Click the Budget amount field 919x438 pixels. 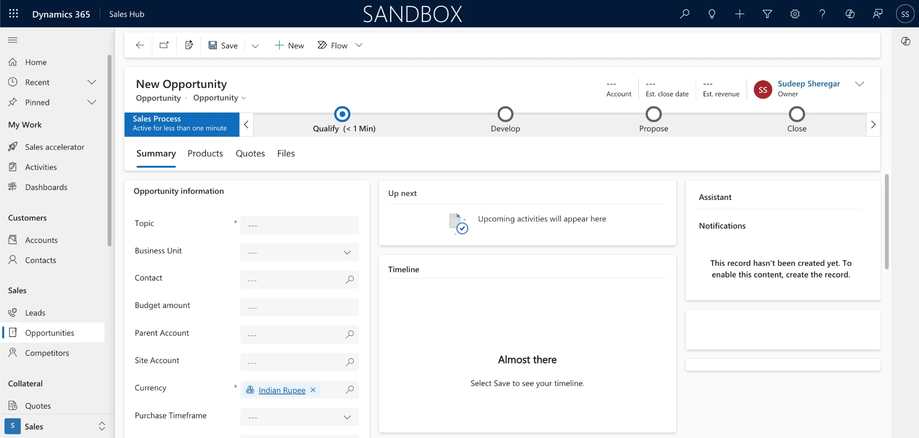tap(299, 308)
